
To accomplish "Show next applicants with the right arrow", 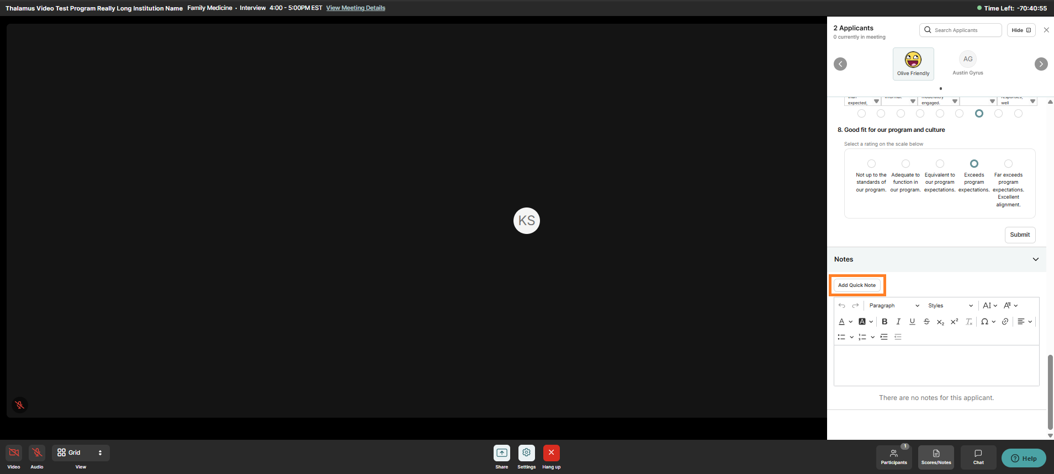I will (x=1041, y=64).
